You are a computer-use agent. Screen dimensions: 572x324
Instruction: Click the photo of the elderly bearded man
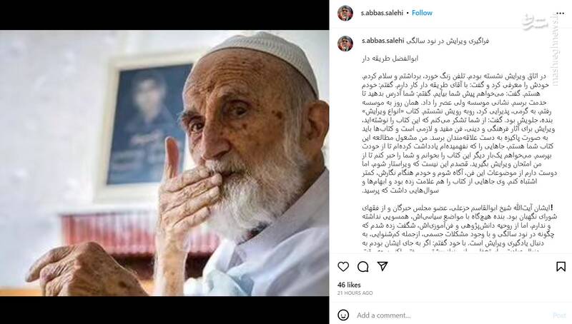tap(164, 163)
